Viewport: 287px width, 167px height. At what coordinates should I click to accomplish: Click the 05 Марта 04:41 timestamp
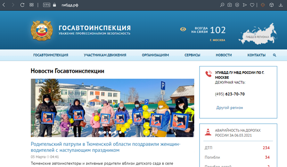pos(45,157)
